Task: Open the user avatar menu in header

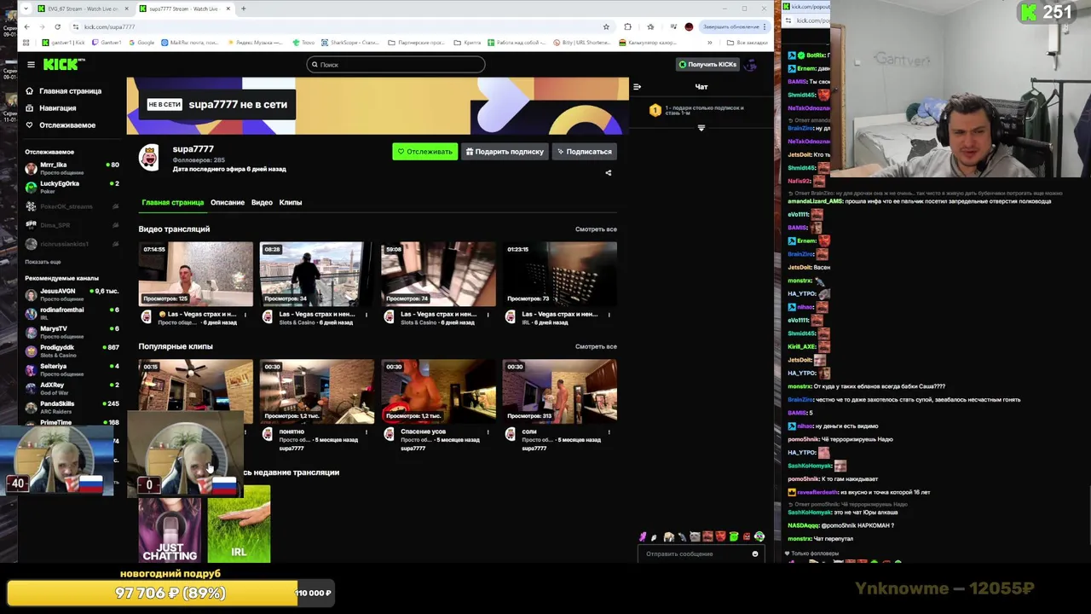Action: 751,65
